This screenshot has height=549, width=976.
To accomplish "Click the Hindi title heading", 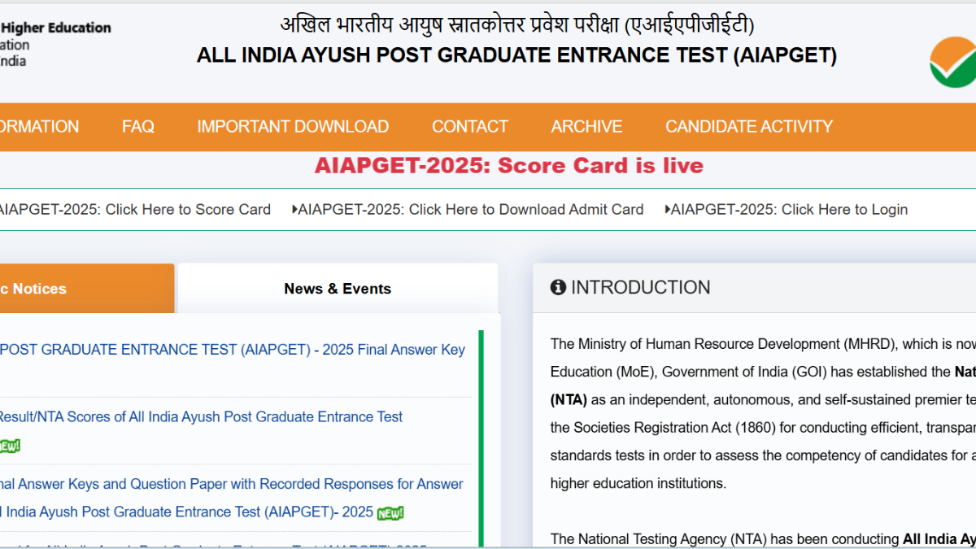I will pos(517,24).
